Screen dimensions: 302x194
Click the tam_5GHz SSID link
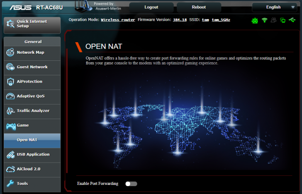click(221, 20)
